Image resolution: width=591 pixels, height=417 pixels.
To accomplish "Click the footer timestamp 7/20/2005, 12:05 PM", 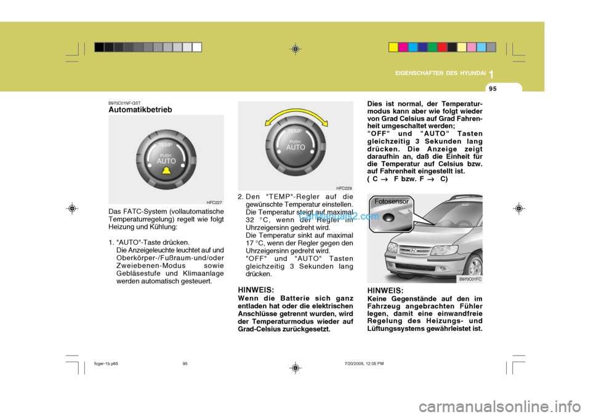I will coord(364,364).
